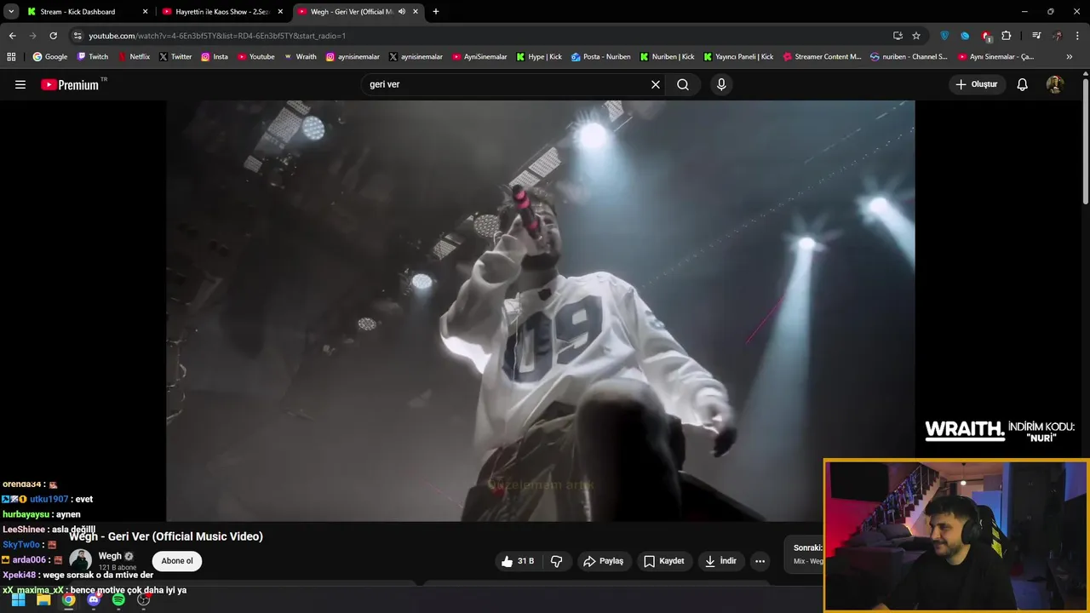The image size is (1090, 613).
Task: Open Insta bookmark
Action: (215, 57)
